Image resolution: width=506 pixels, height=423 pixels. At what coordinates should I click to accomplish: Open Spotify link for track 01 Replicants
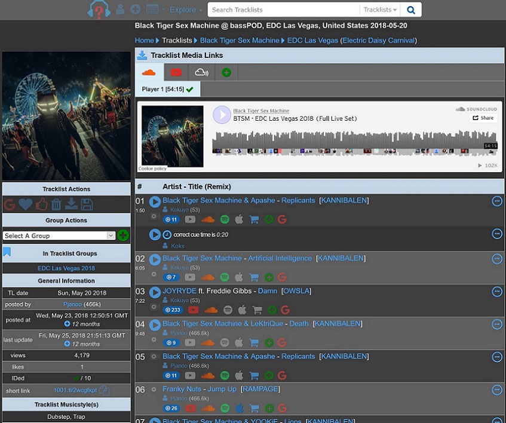pyautogui.click(x=225, y=220)
